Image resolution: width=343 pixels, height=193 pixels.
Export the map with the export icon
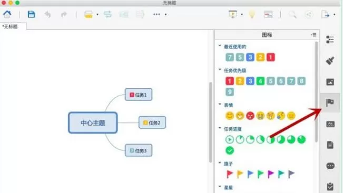coord(325,14)
